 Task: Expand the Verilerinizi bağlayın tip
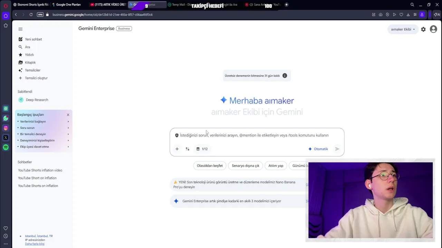point(43,122)
